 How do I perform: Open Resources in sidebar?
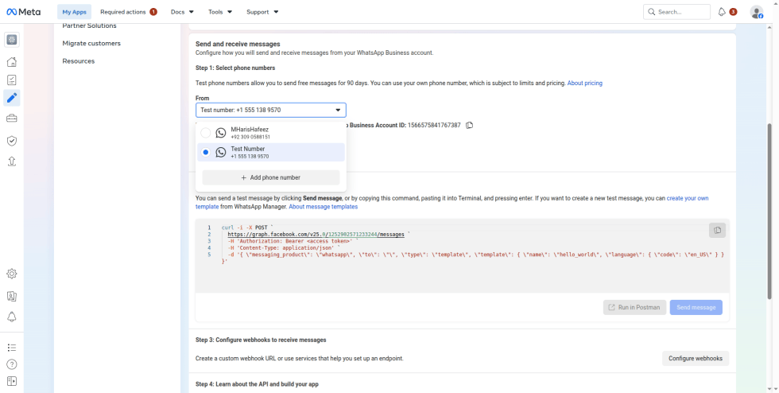[79, 61]
